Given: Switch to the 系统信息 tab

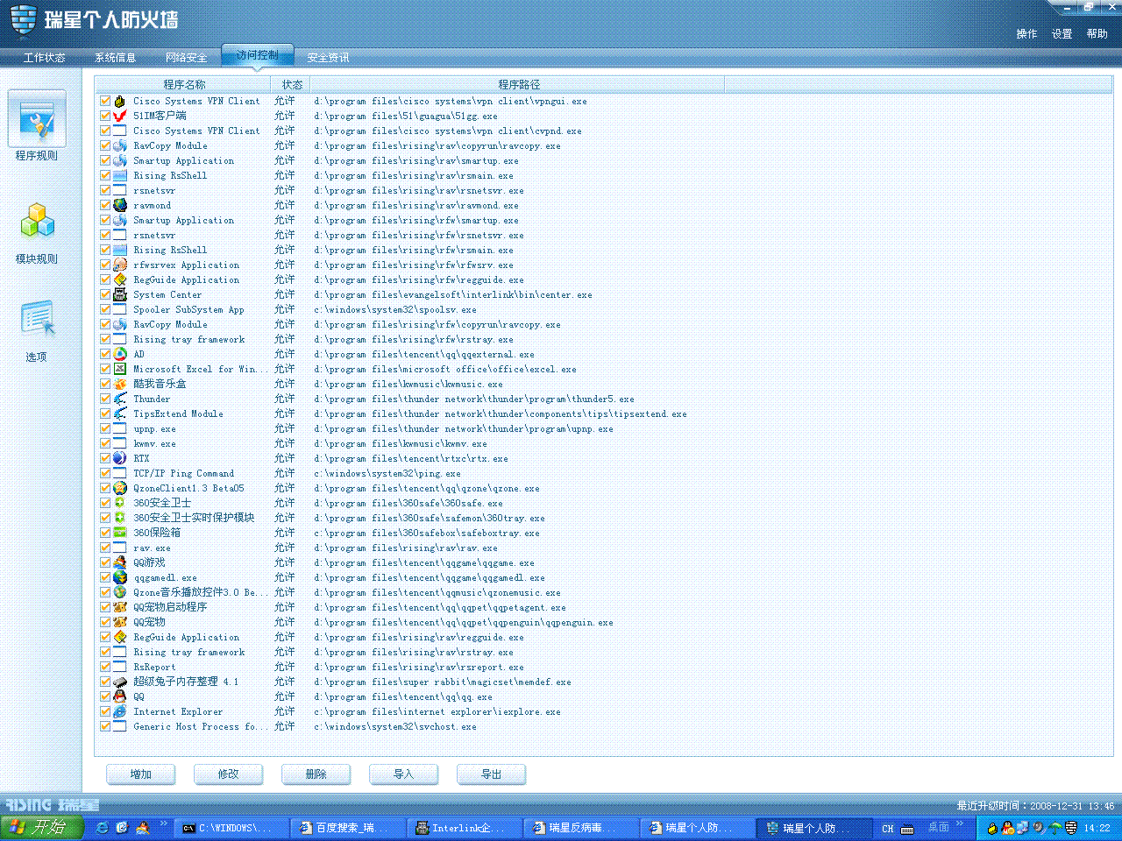Looking at the screenshot, I should click(115, 58).
